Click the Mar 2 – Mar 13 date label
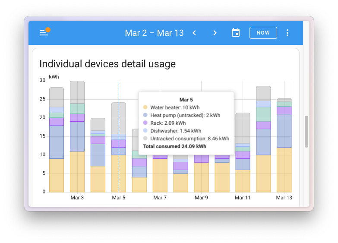Viewport: 338px width, 243px height. click(x=154, y=33)
